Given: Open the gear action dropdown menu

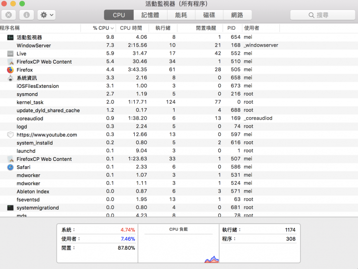Looking at the screenshot, I should [47, 15].
